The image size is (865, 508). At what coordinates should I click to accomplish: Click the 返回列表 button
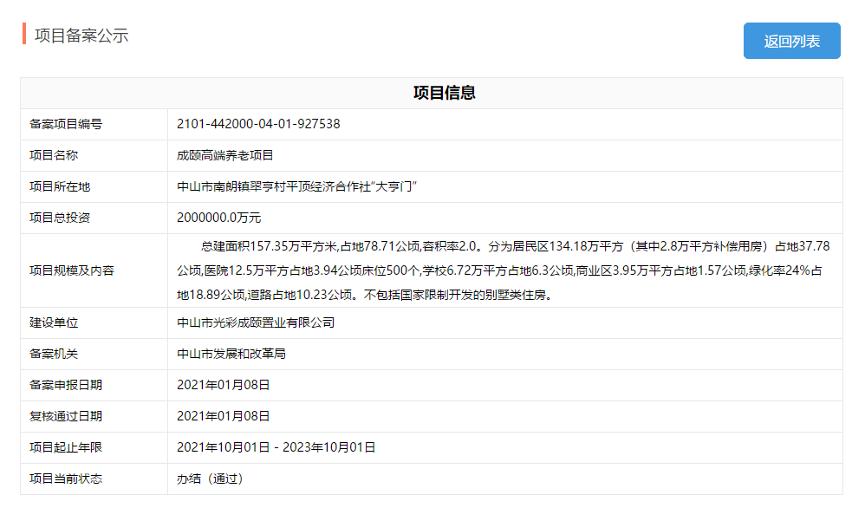(x=791, y=41)
